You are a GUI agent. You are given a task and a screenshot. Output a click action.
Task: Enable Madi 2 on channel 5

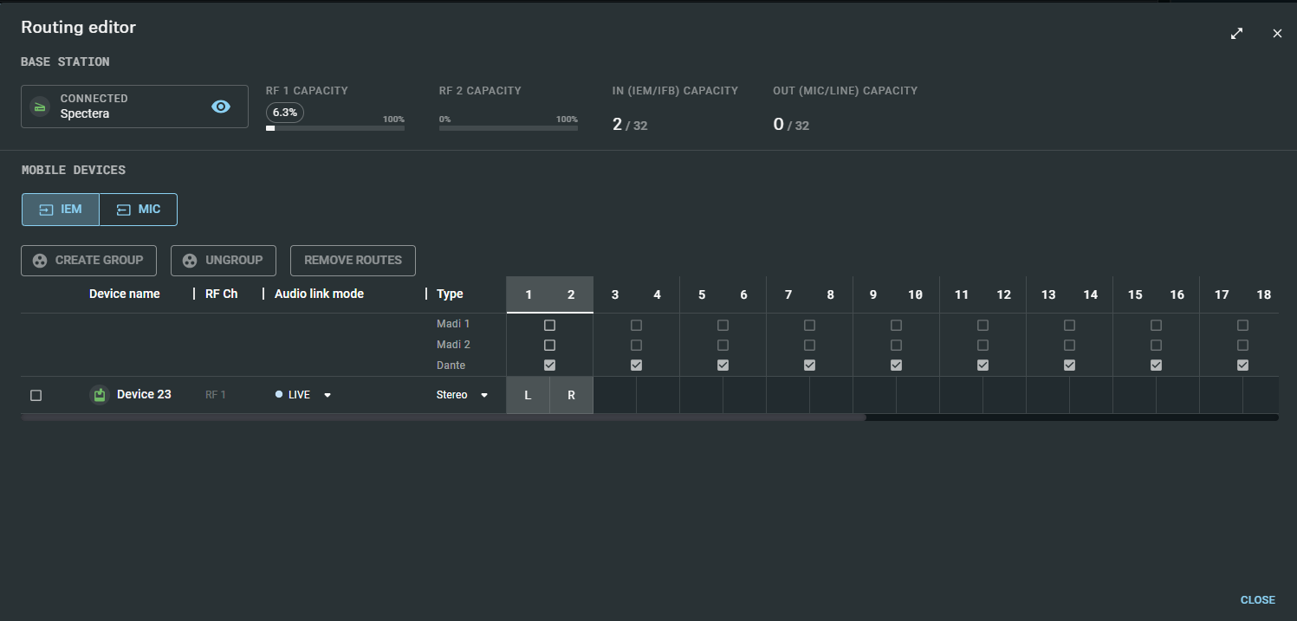point(723,345)
